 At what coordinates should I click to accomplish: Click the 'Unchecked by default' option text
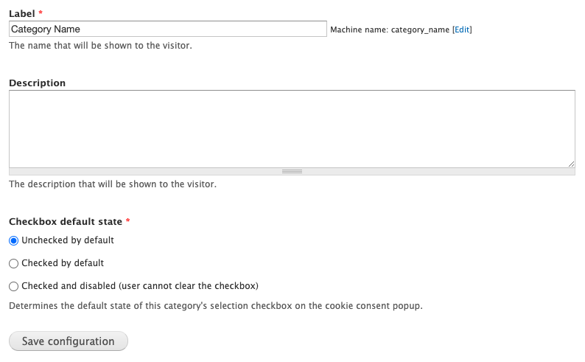coord(68,240)
